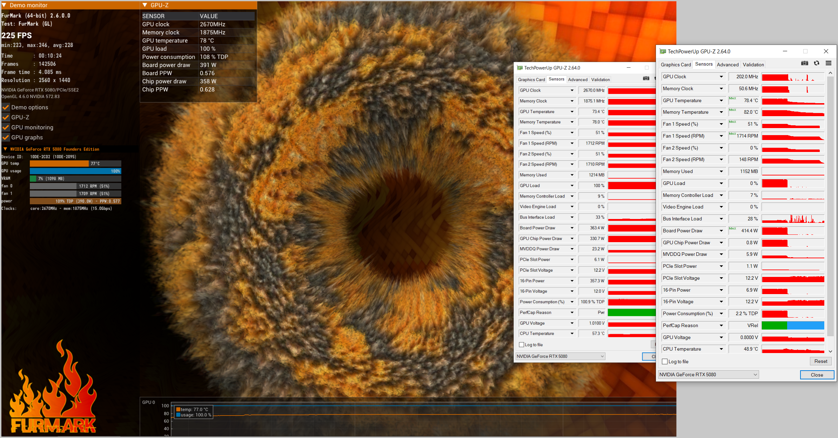Viewport: 838px width, 438px height.
Task: Toggle the Demo options checkbox
Action: point(6,107)
